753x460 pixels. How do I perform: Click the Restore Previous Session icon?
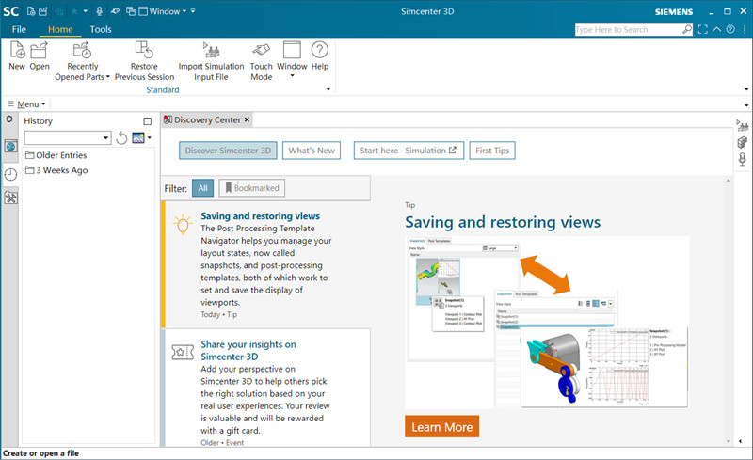pyautogui.click(x=144, y=50)
